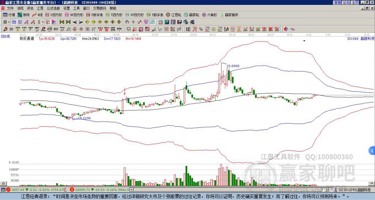Click the horizontal scrollbar right arrow
The image size is (375, 200).
point(327,190)
